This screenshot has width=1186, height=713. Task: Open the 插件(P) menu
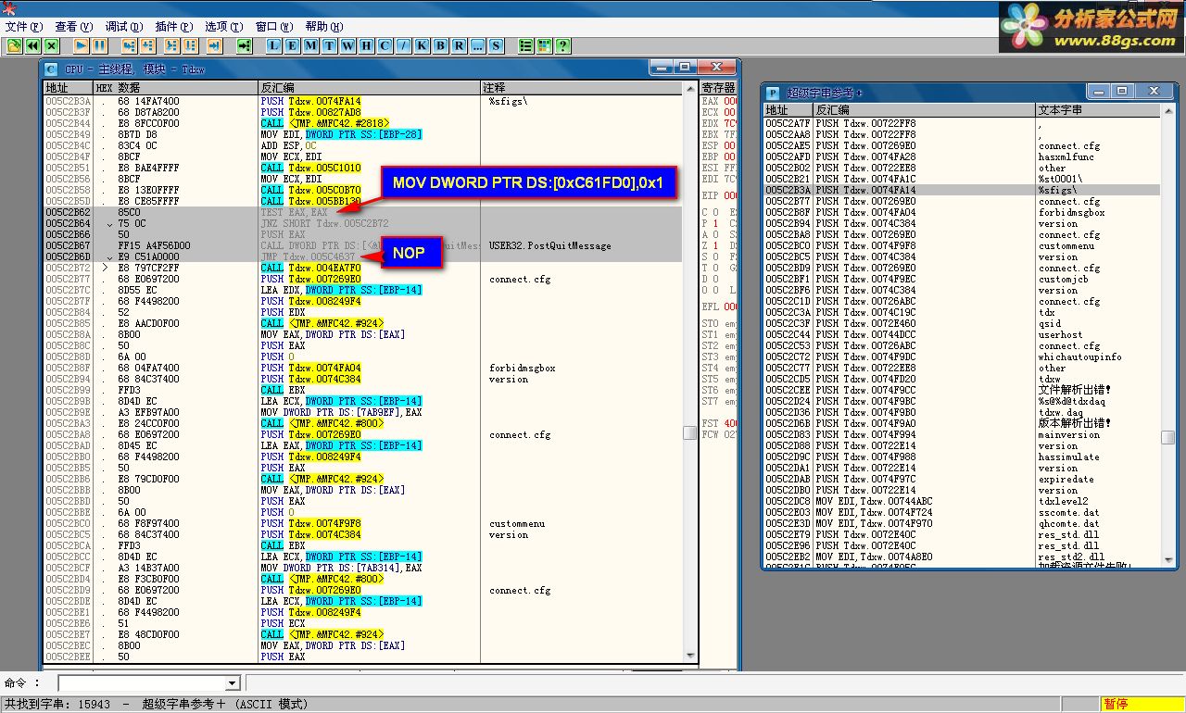[174, 26]
